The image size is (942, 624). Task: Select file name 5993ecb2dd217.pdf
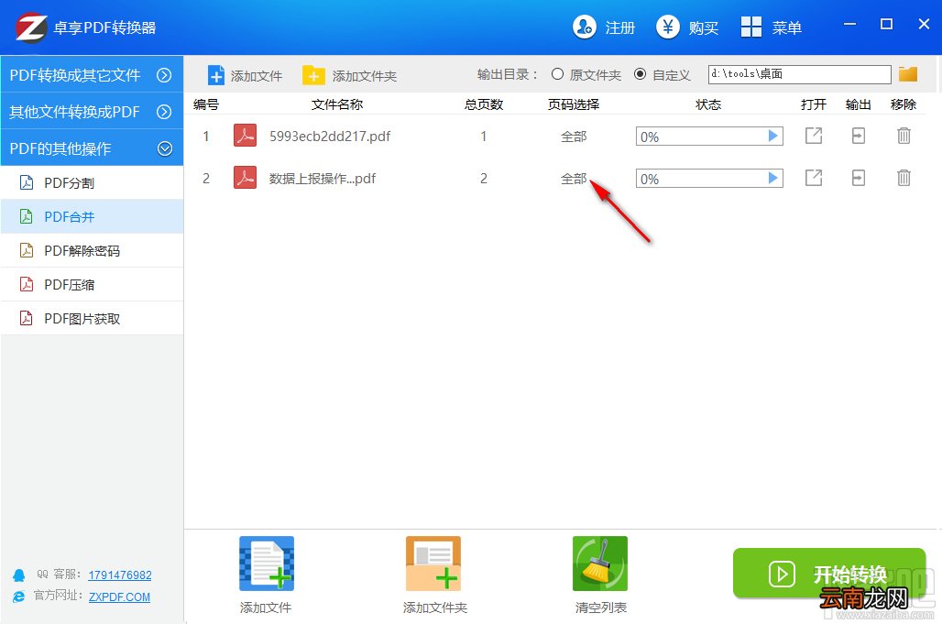[x=330, y=137]
